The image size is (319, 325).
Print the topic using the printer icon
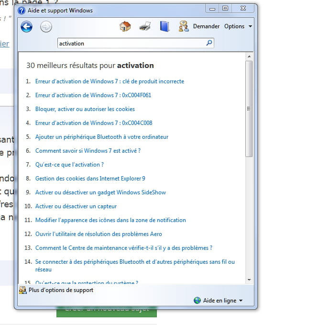point(145,26)
